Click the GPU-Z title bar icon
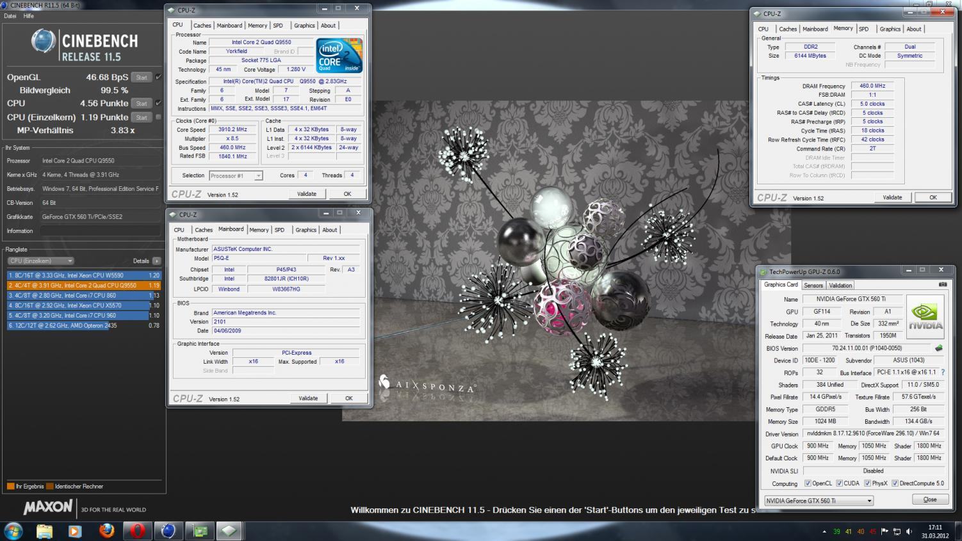Viewport: 962px width, 541px height. tap(763, 271)
